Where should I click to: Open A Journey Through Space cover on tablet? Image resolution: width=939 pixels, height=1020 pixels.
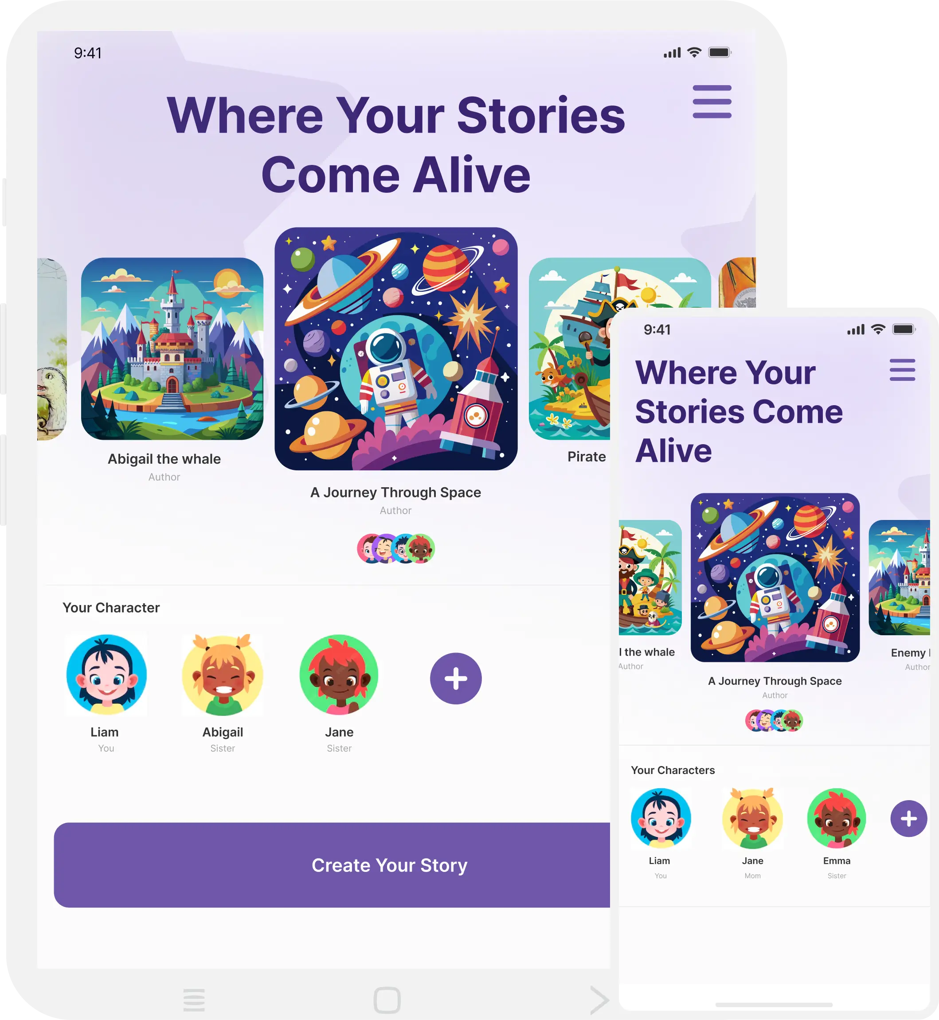point(396,348)
